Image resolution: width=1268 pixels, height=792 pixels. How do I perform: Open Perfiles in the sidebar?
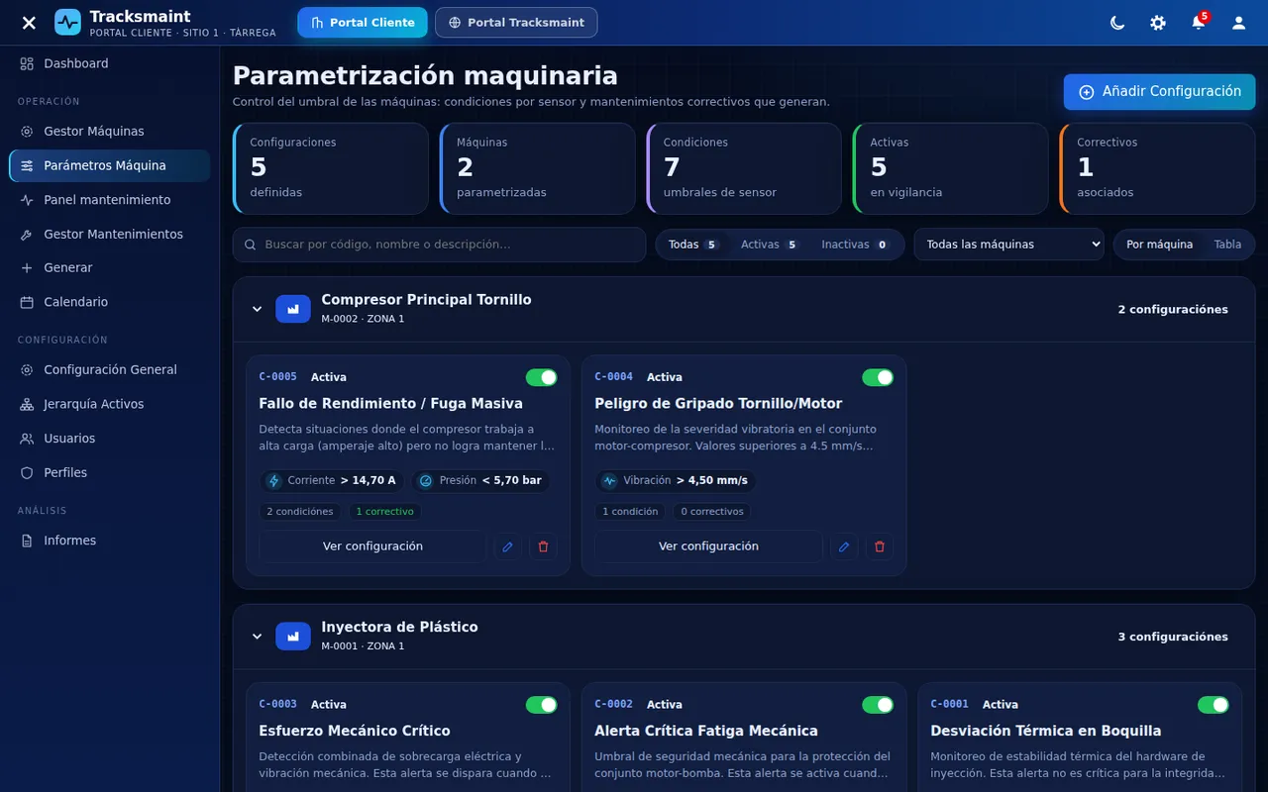(x=109, y=472)
